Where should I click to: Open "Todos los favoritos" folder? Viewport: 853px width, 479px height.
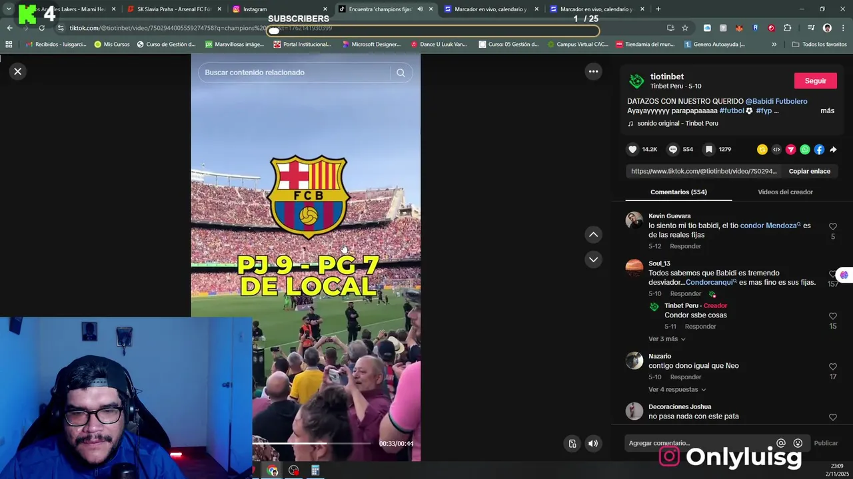click(x=820, y=45)
